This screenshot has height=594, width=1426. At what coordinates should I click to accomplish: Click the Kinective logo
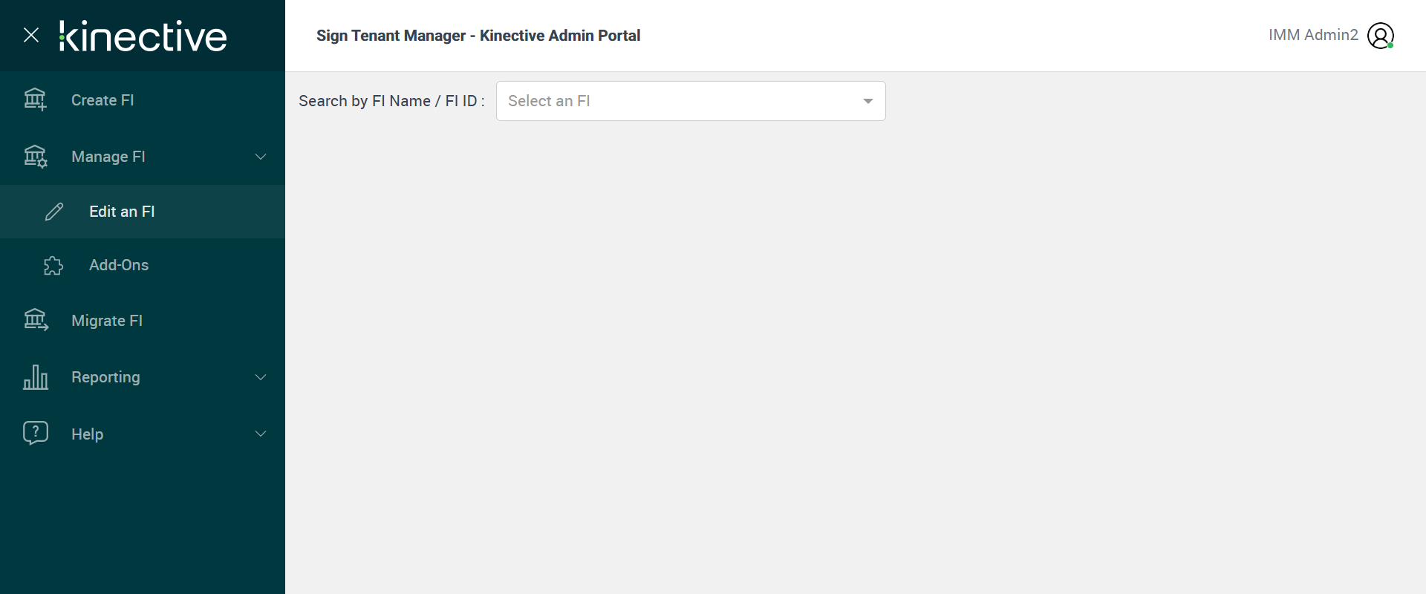[x=143, y=36]
